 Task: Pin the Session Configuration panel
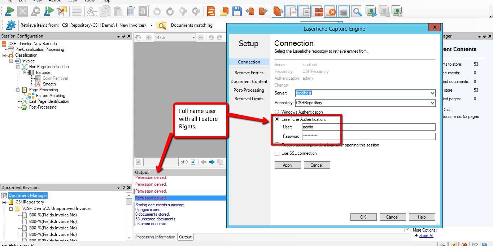point(123,36)
